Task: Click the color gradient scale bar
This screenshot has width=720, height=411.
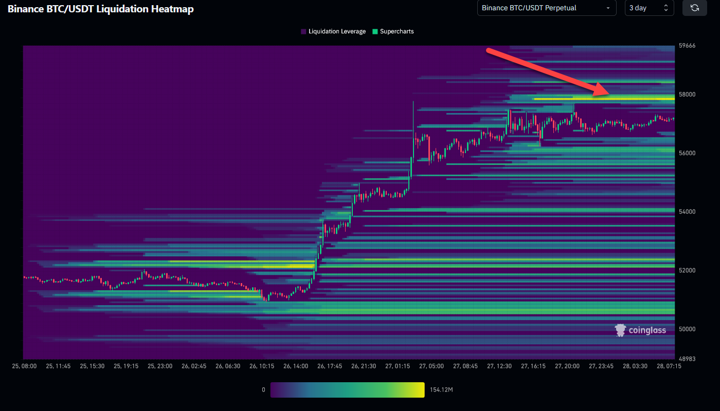Action: point(348,389)
